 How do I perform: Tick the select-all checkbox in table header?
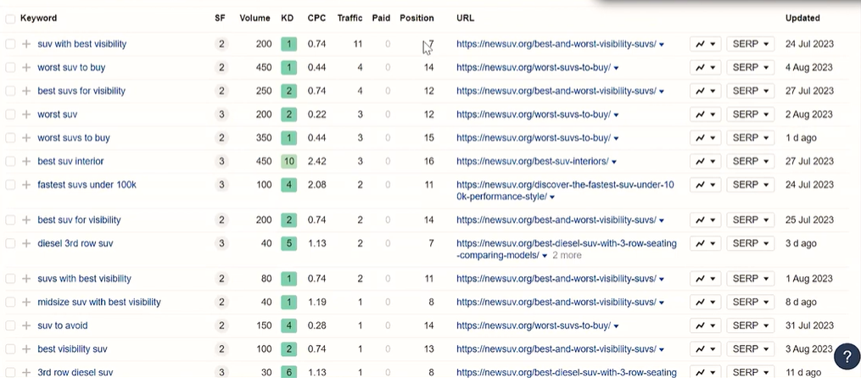(10, 18)
